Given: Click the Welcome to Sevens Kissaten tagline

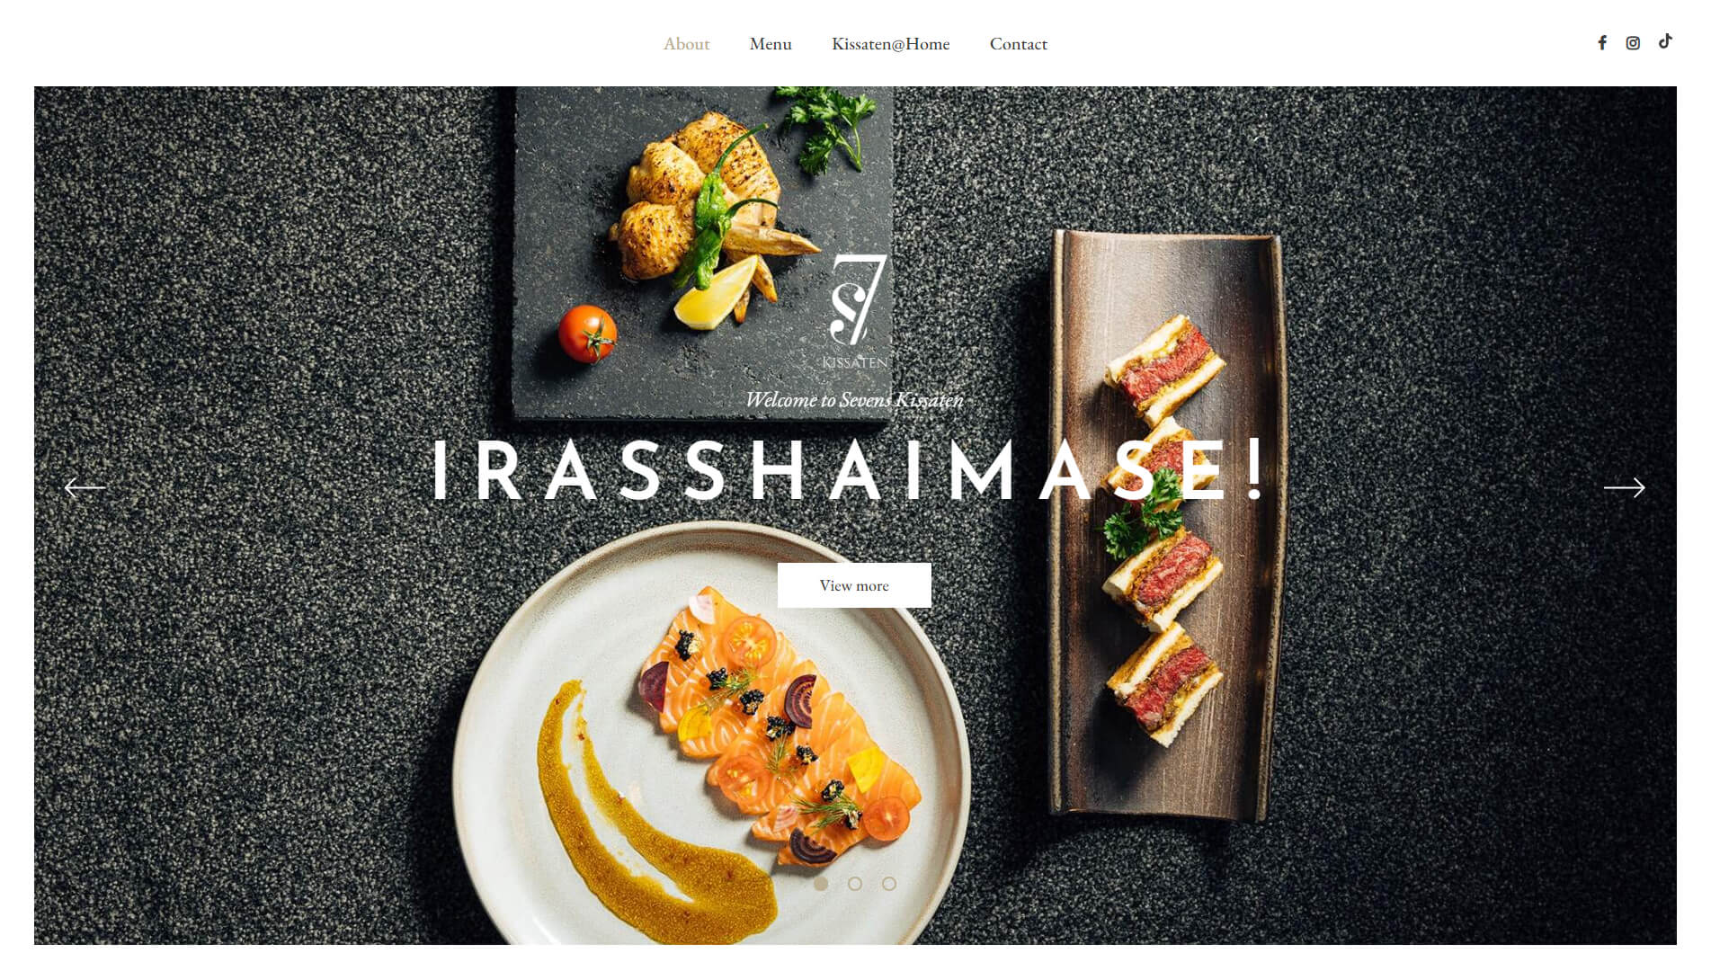Looking at the screenshot, I should [854, 400].
